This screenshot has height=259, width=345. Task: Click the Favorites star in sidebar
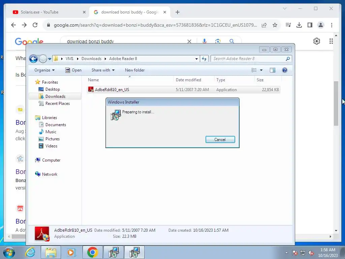point(38,82)
